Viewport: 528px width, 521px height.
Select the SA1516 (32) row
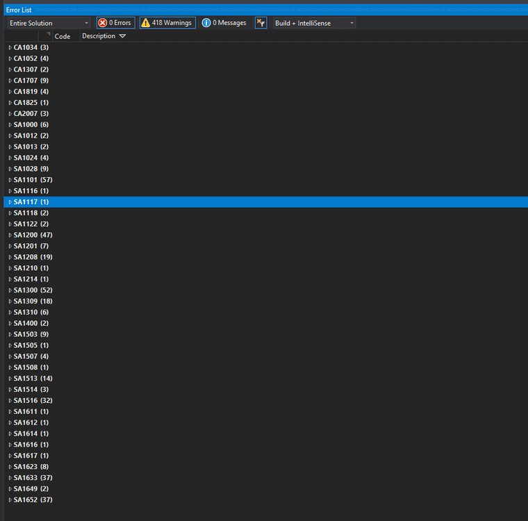265,400
